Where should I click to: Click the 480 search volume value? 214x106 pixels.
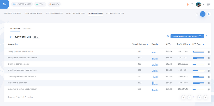[140, 64]
